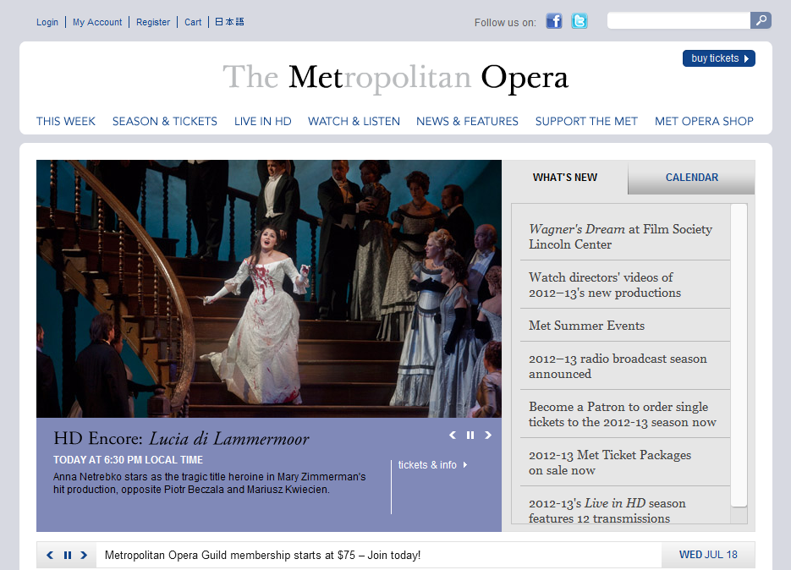Click the buy tickets button
Image resolution: width=791 pixels, height=570 pixels.
[x=719, y=58]
